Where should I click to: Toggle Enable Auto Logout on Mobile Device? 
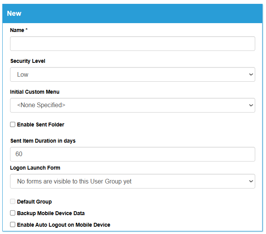13,225
